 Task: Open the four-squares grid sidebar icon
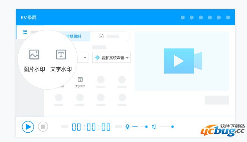point(25,32)
